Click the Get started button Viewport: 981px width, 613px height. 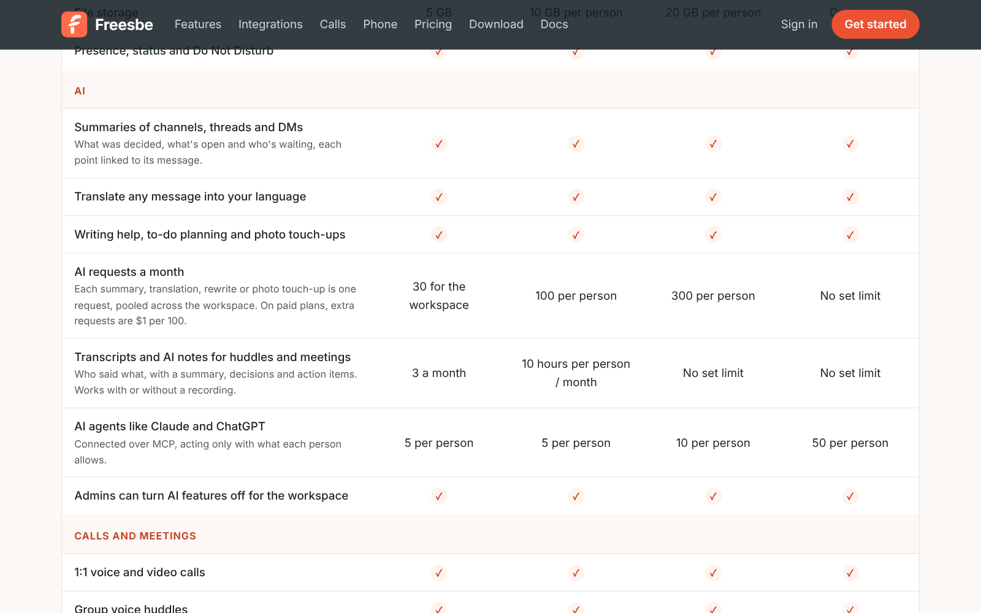coord(875,25)
